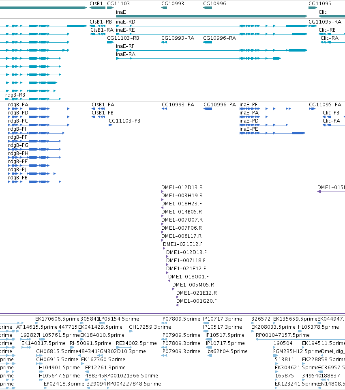The height and width of the screenshot is (390, 345).
Task: Click protein CG10993-PA label
Action: point(178,105)
